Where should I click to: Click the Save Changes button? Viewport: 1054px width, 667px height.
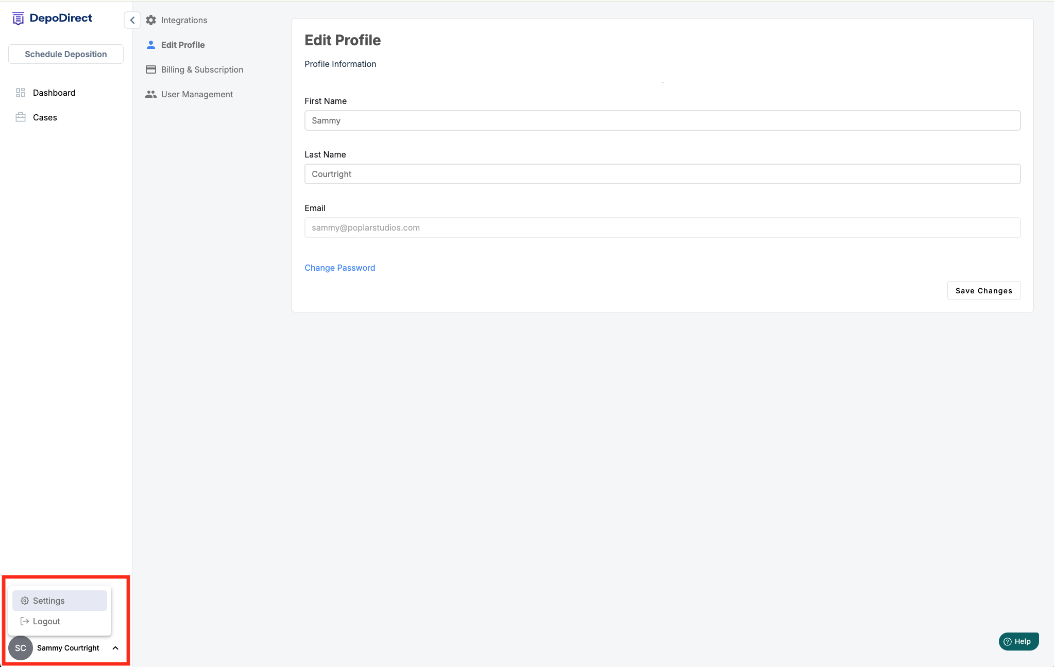[x=983, y=291]
